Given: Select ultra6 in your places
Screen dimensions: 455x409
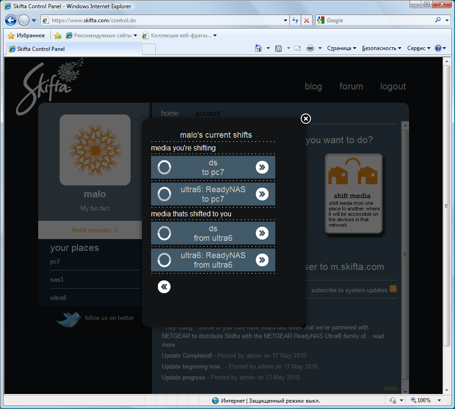Looking at the screenshot, I should (58, 298).
